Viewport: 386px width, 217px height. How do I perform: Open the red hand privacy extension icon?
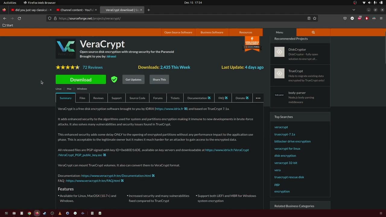coord(367,18)
